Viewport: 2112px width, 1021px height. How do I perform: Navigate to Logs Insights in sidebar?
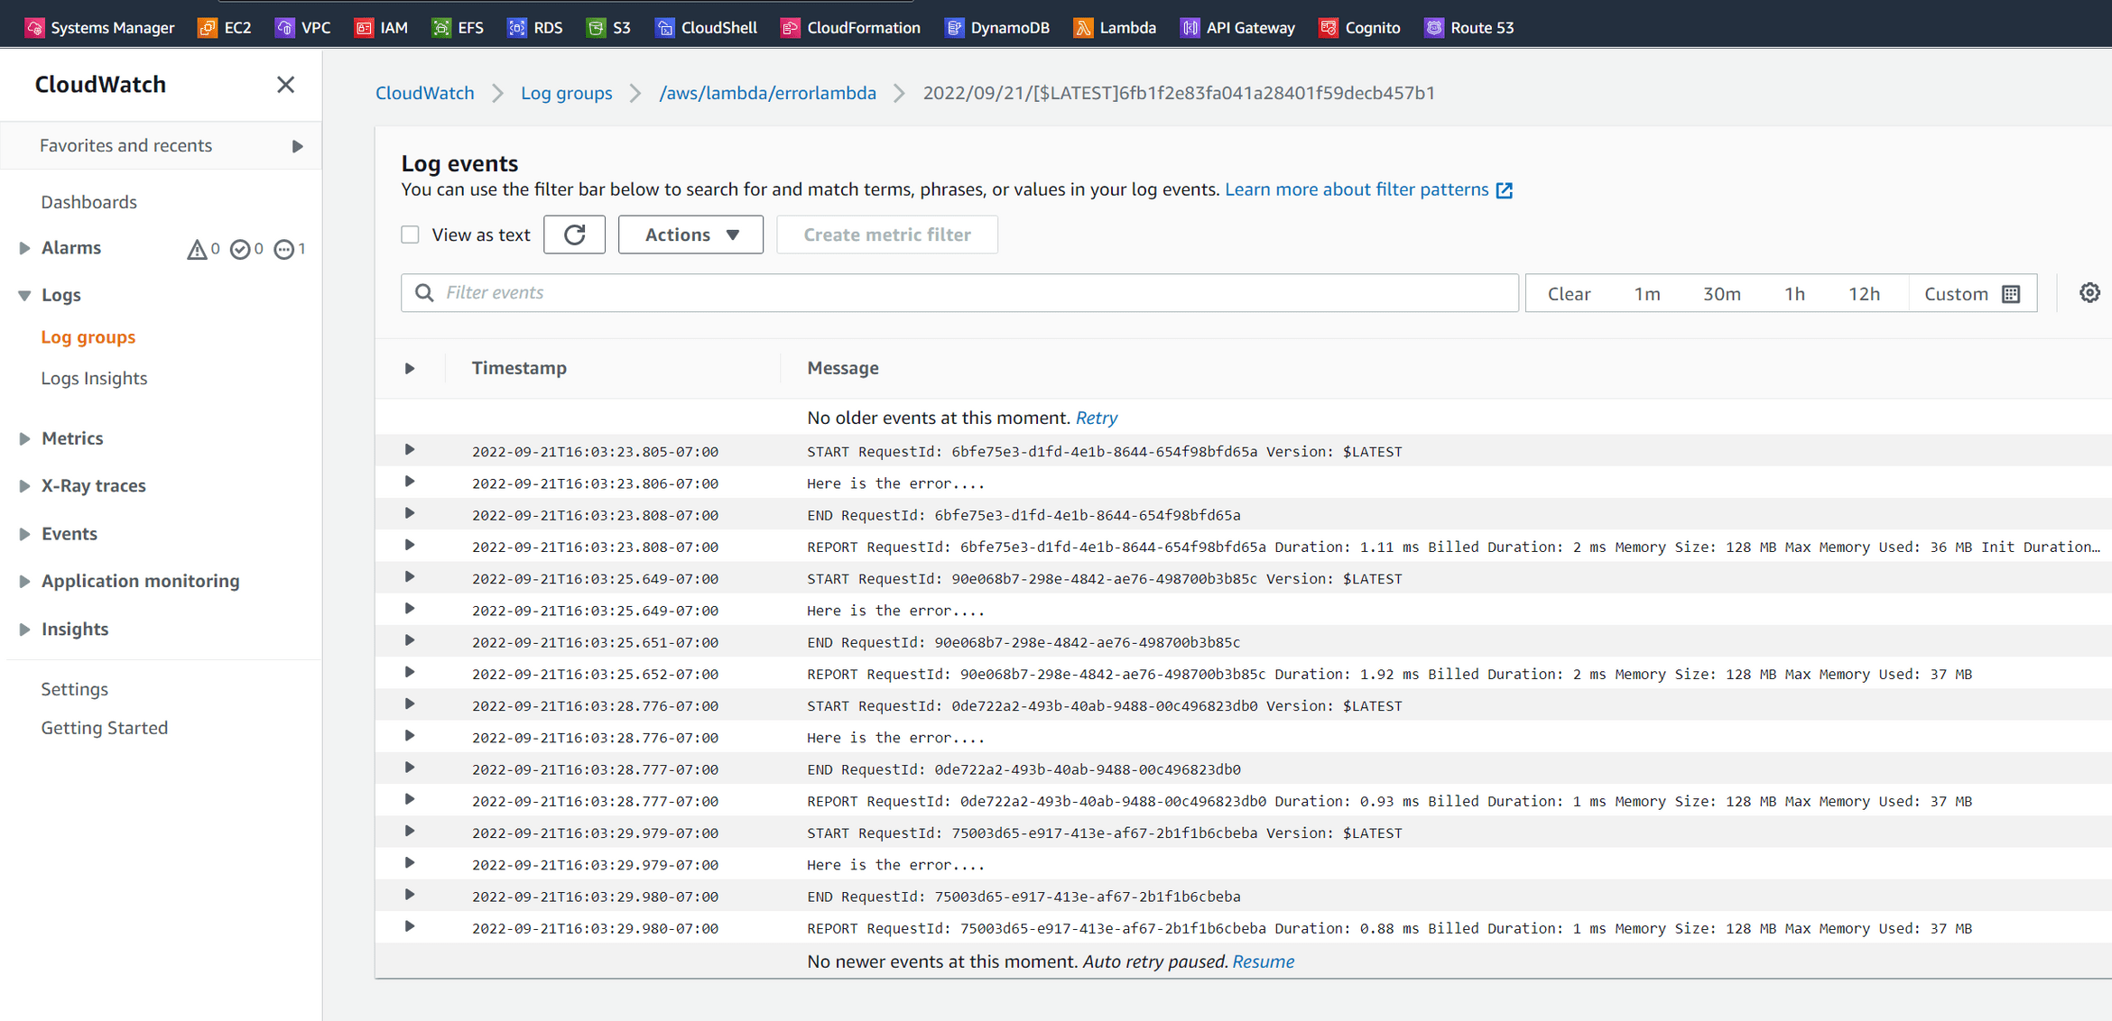pos(94,378)
